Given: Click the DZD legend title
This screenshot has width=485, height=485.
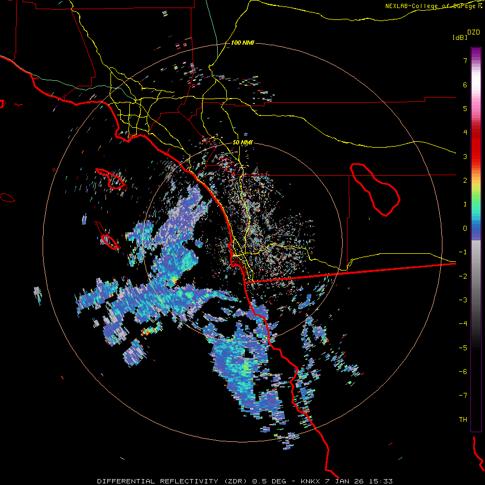Looking at the screenshot, I should pos(474,32).
